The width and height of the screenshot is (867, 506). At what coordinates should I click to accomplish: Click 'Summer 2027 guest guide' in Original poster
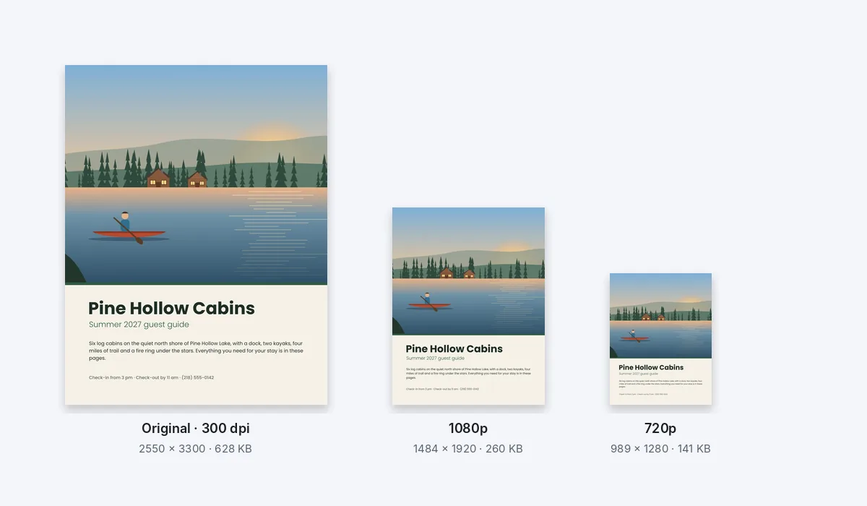pyautogui.click(x=139, y=325)
